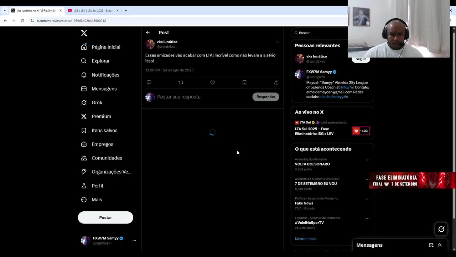
Task: Click the floating Grok icon button
Action: coord(441,229)
